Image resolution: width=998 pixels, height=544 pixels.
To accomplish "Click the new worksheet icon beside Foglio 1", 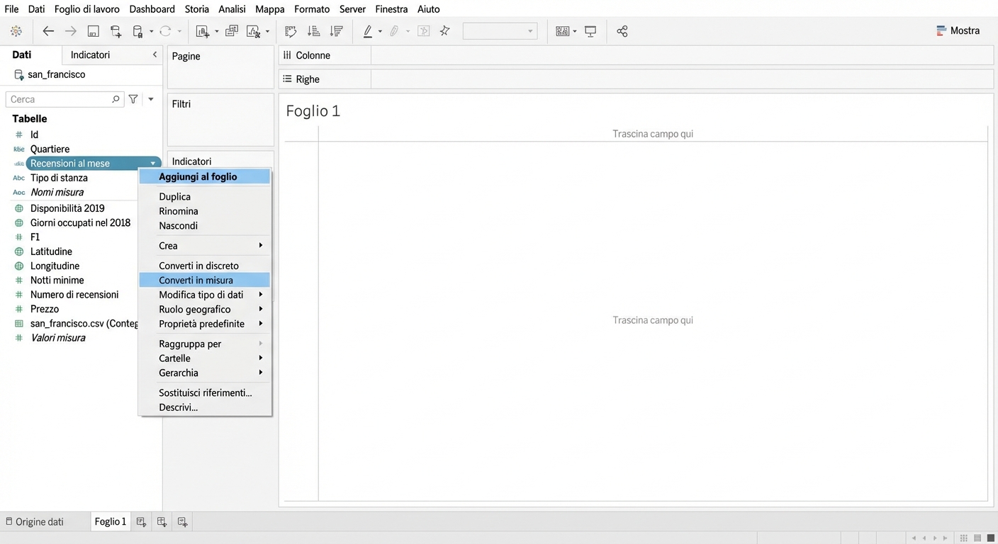I will pos(141,522).
